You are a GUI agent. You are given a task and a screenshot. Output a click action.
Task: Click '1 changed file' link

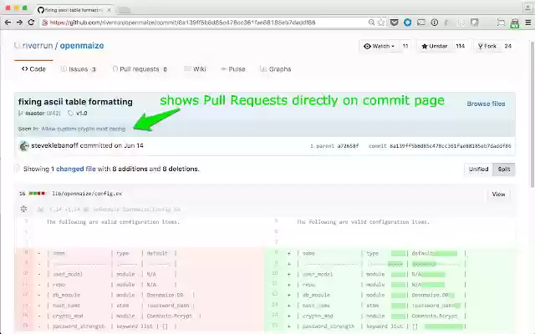73,169
